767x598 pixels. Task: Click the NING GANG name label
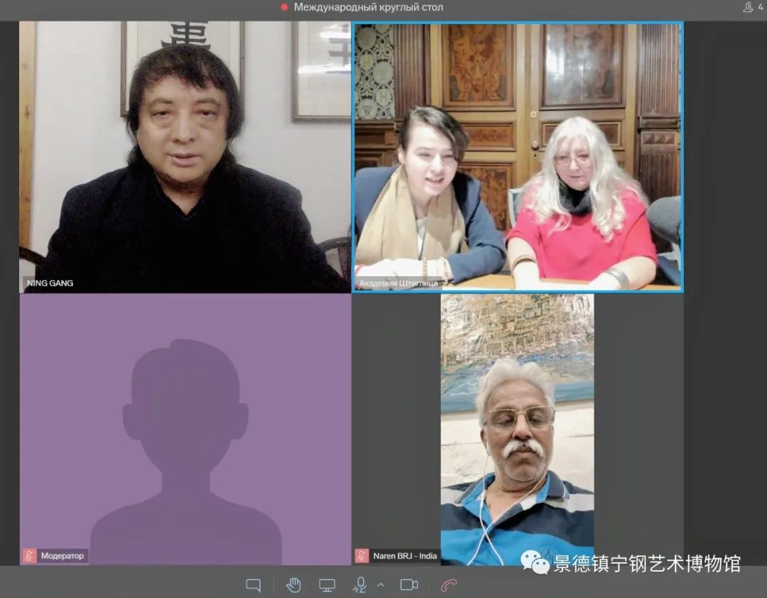point(50,283)
